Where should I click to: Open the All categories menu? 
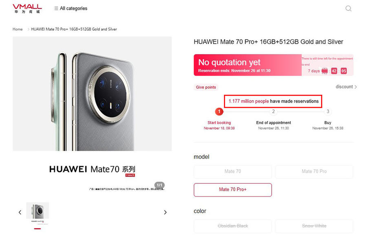[x=73, y=8]
